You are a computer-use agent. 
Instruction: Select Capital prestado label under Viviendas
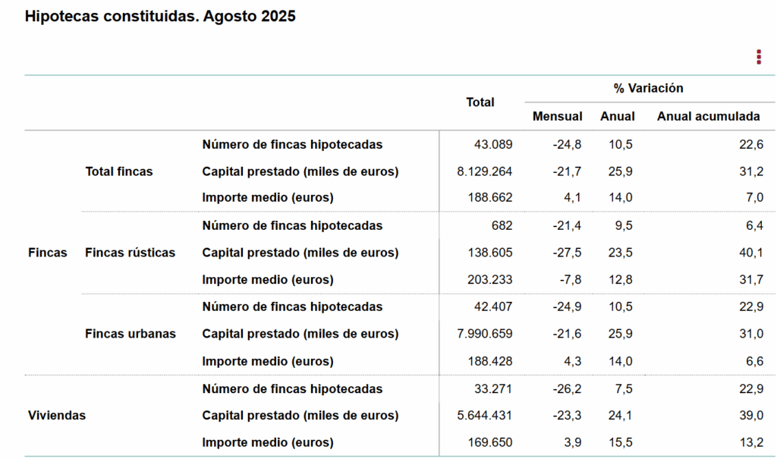point(300,416)
